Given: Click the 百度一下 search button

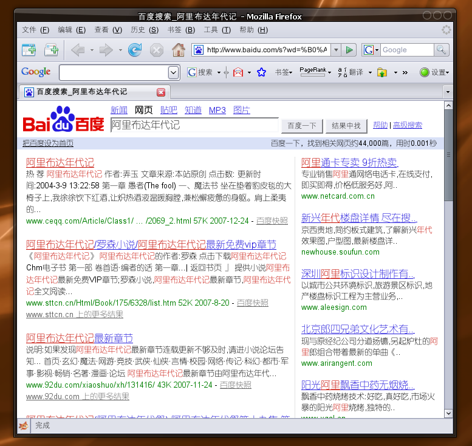Looking at the screenshot, I should (x=302, y=126).
